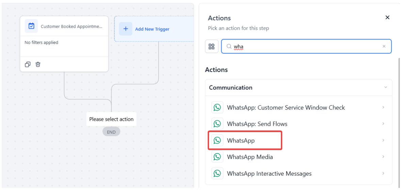Duplicate the Customer Booked Appointment trigger
Image resolution: width=406 pixels, height=195 pixels.
pyautogui.click(x=28, y=64)
